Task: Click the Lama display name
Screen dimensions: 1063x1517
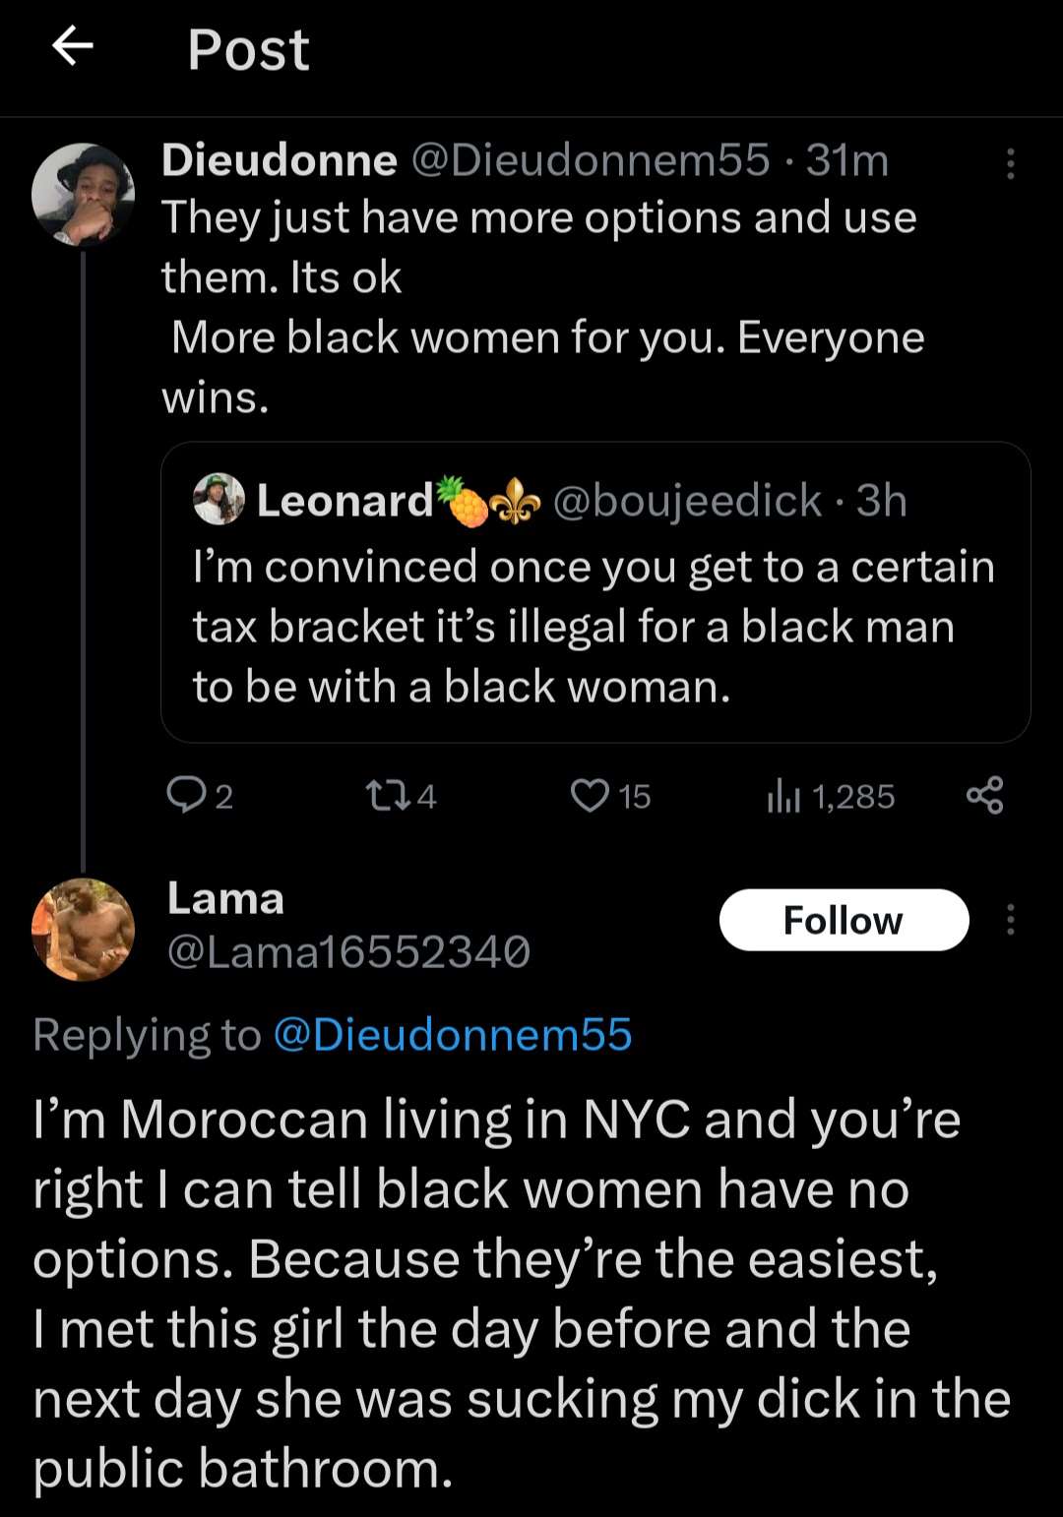Action: tap(225, 898)
